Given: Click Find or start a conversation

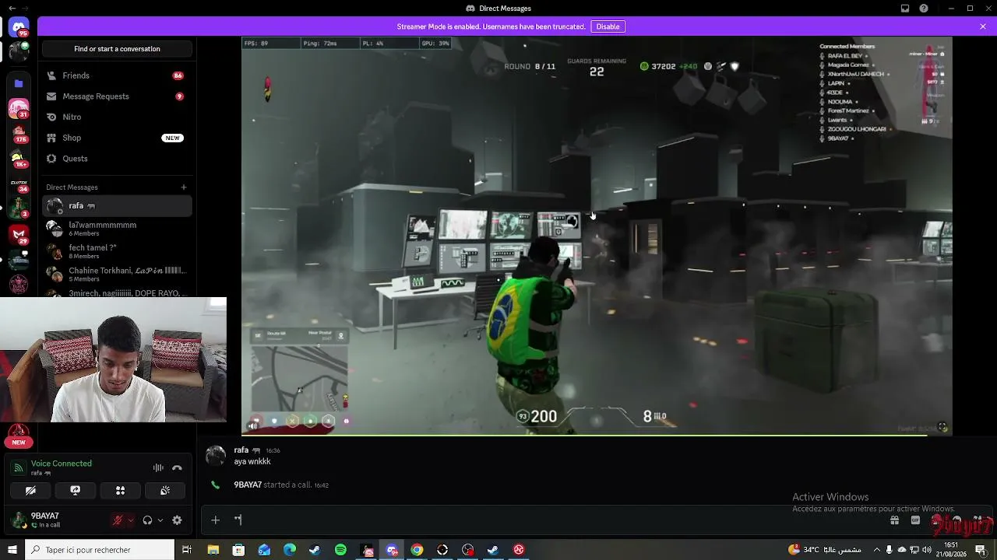Looking at the screenshot, I should coord(117,49).
